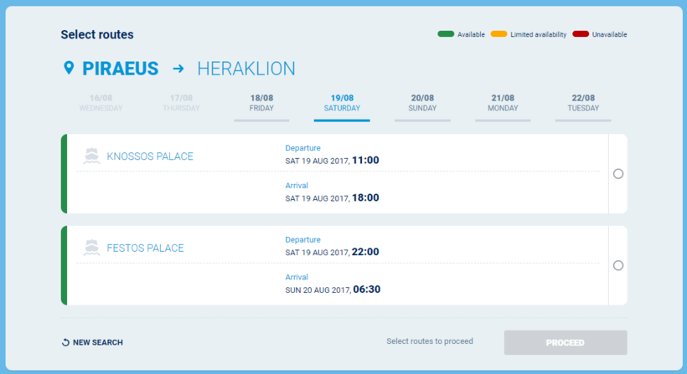Select the Knossos Palace route radio button
This screenshot has height=374, width=687.
click(618, 174)
